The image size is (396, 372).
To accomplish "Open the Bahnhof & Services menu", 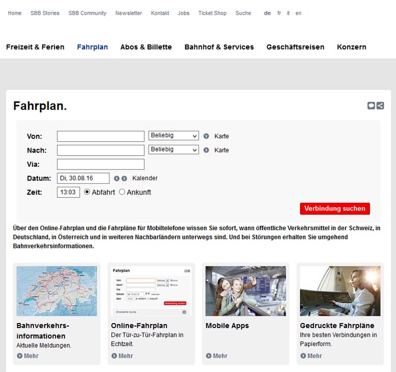I will tap(219, 47).
